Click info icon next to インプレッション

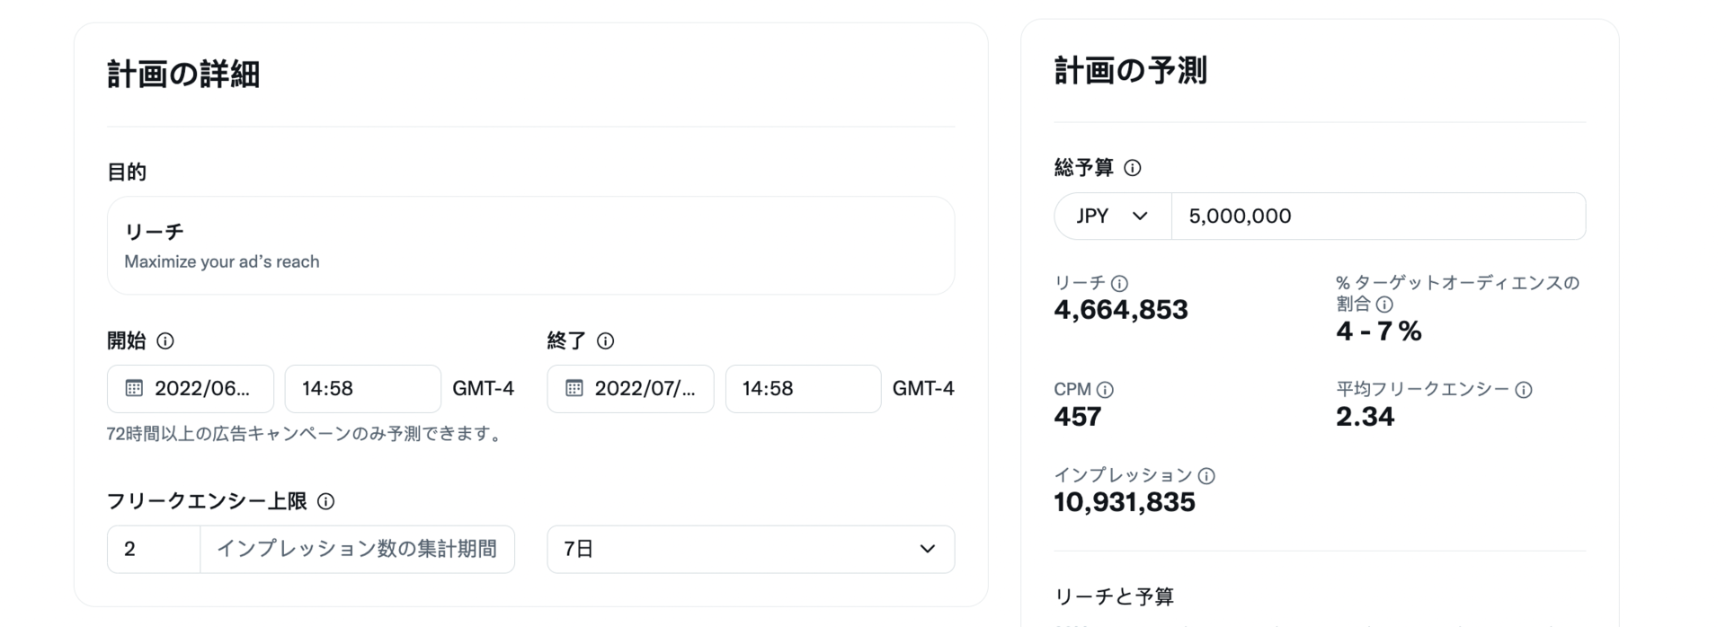point(1206,475)
